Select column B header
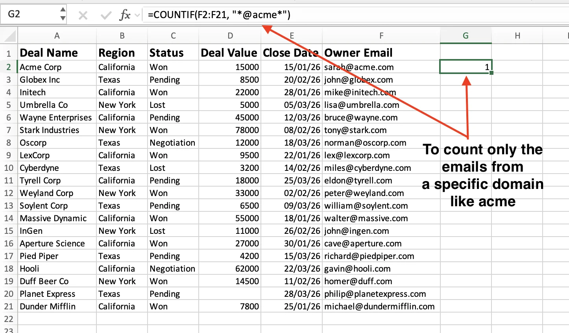The image size is (569, 333). pos(122,36)
